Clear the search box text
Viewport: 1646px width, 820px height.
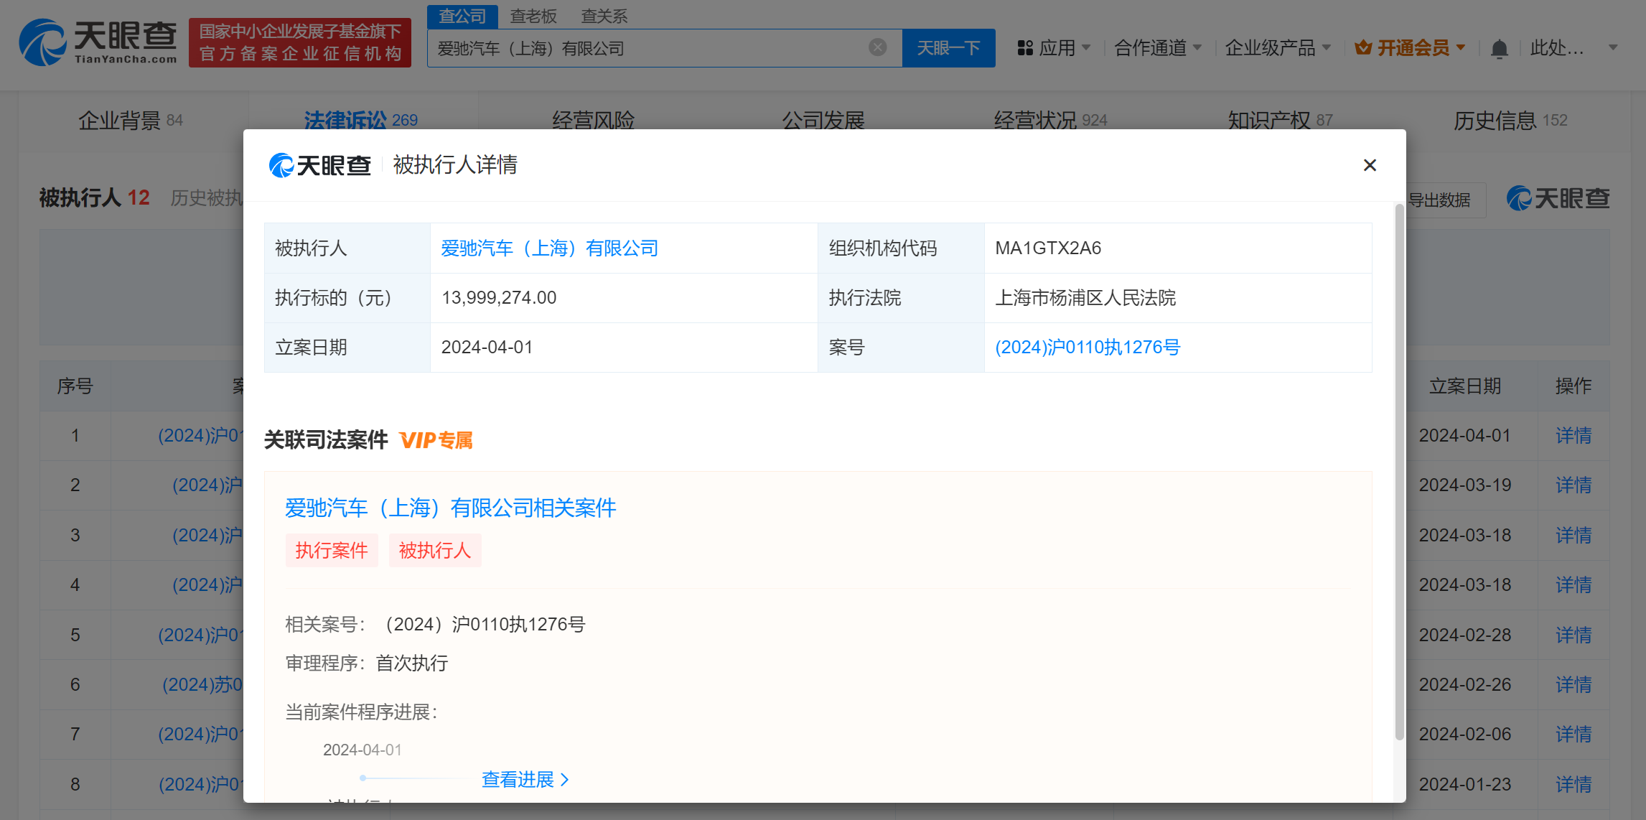[877, 47]
